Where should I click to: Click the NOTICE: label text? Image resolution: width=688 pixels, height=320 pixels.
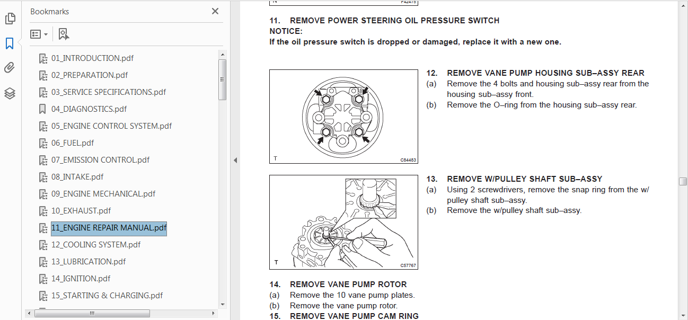(x=286, y=31)
